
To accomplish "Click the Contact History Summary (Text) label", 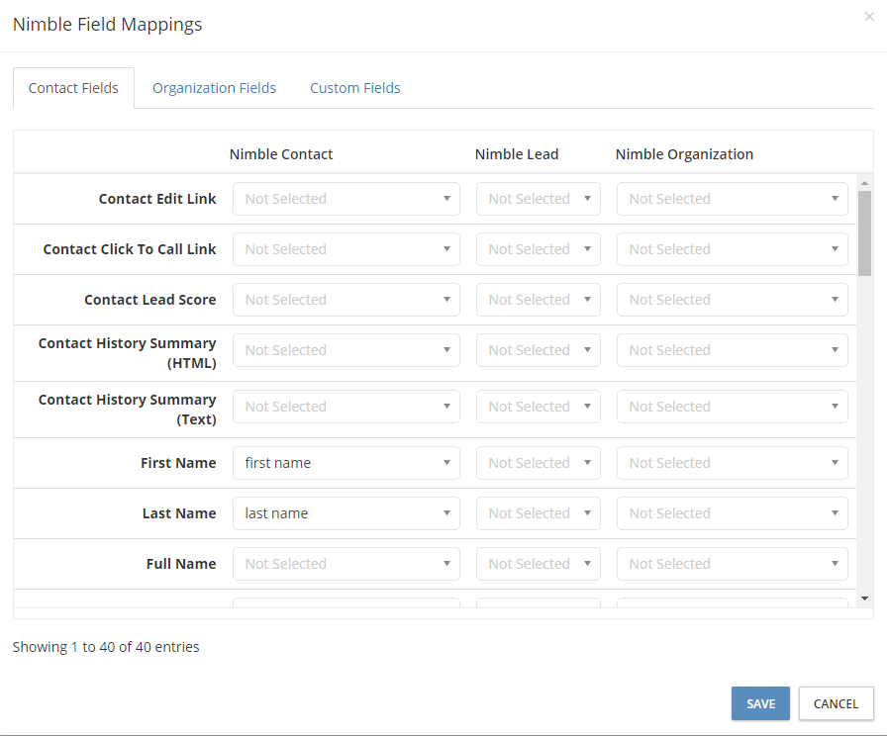I will tap(128, 410).
